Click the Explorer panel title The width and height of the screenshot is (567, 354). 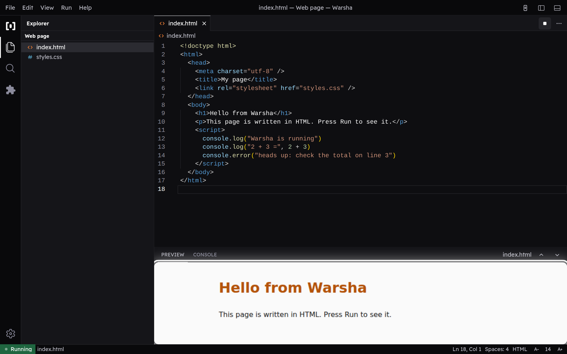pos(38,23)
